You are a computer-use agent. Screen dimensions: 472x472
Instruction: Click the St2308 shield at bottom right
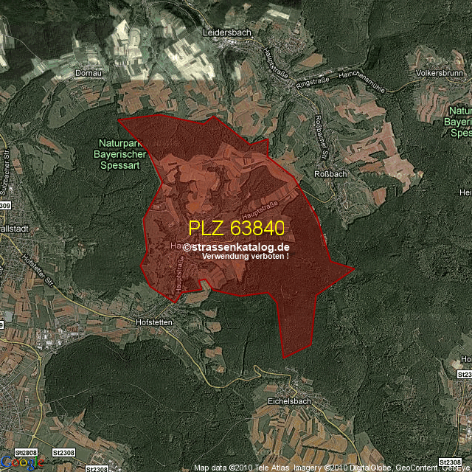[x=451, y=462]
